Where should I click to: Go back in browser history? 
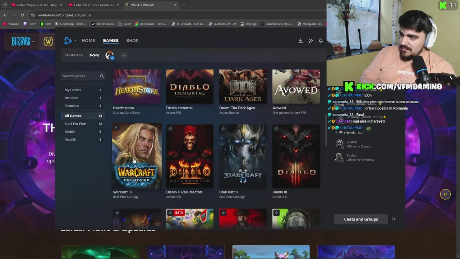coord(5,15)
